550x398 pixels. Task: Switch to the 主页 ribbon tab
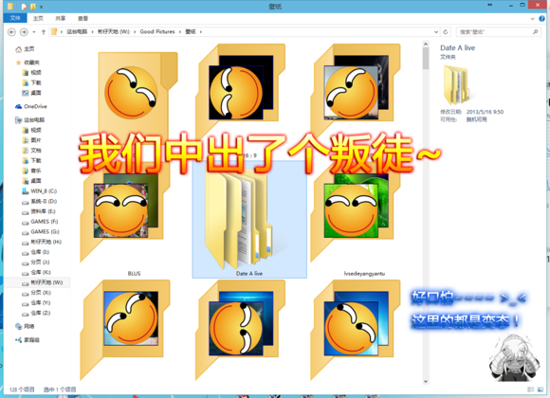[x=38, y=18]
